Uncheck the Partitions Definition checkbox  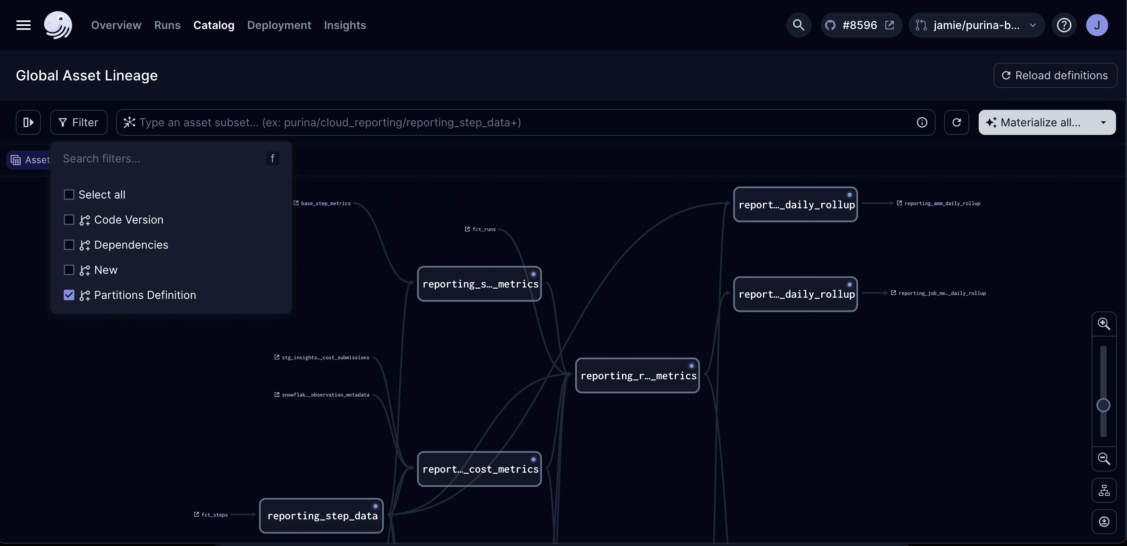(69, 295)
